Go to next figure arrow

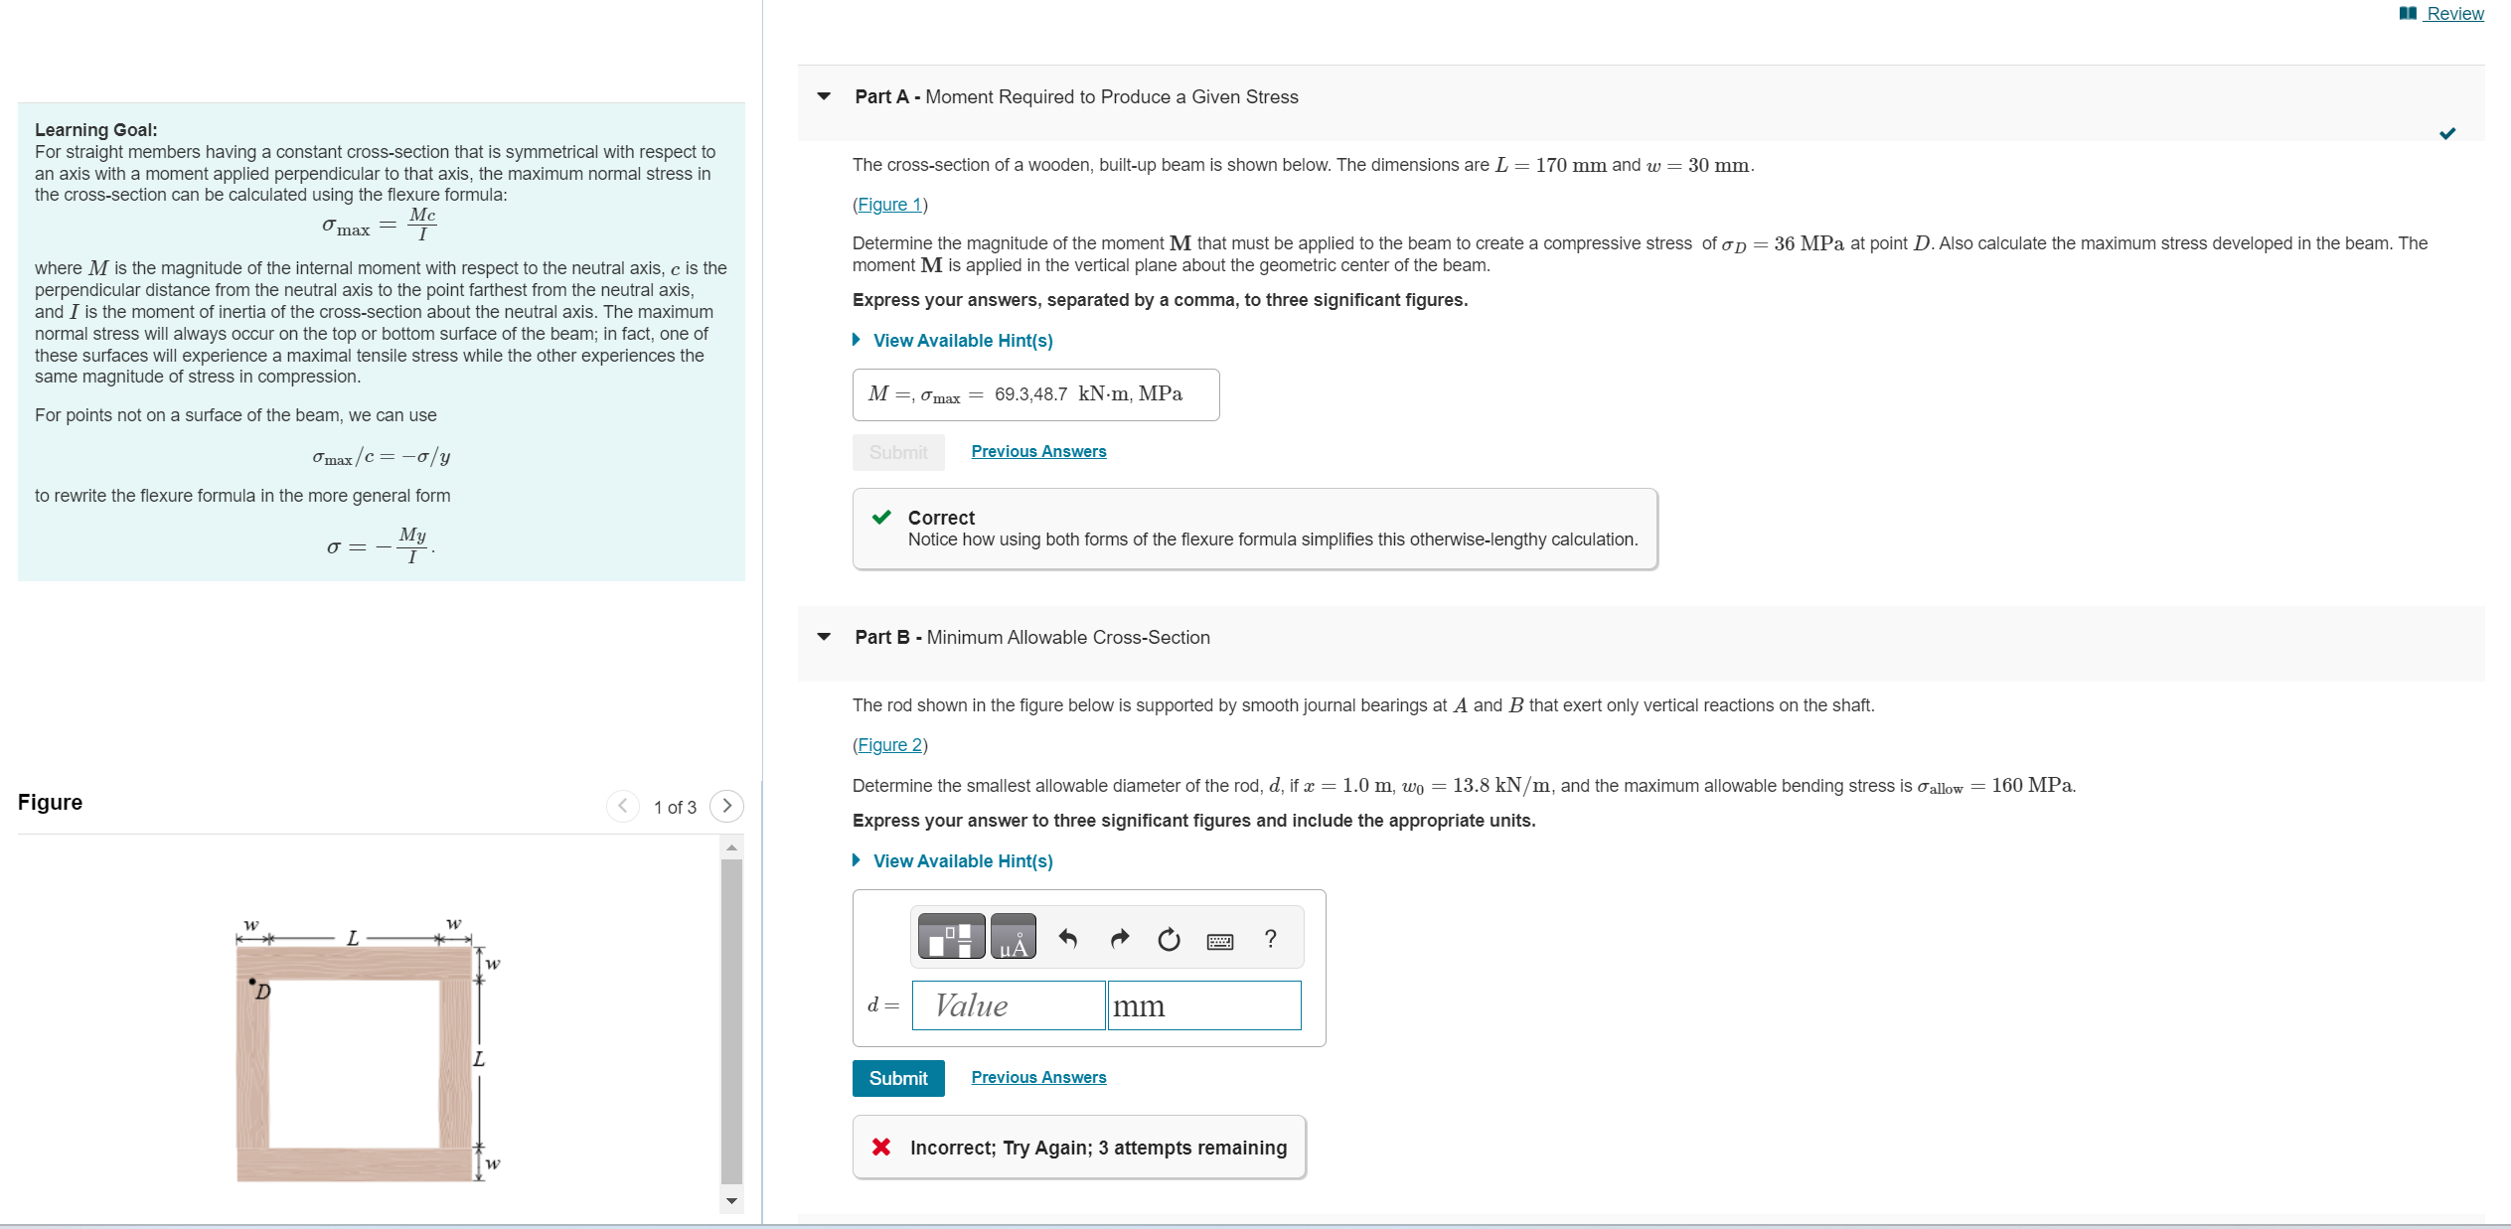coord(726,806)
